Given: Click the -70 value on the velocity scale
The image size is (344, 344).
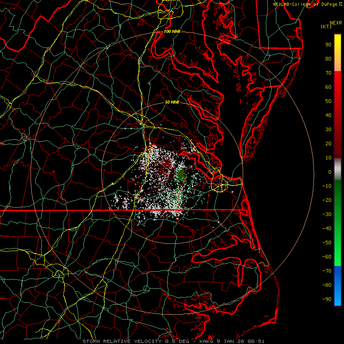Looking at the screenshot, I should pyautogui.click(x=327, y=271).
